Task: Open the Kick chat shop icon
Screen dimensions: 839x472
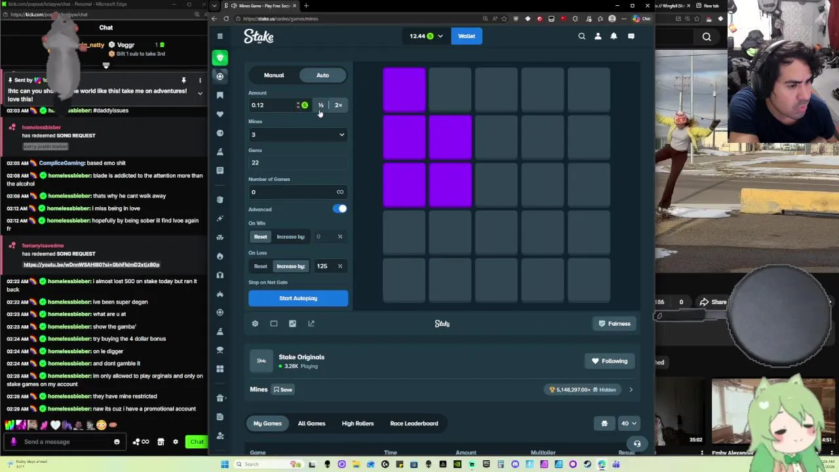Action: 161,442
